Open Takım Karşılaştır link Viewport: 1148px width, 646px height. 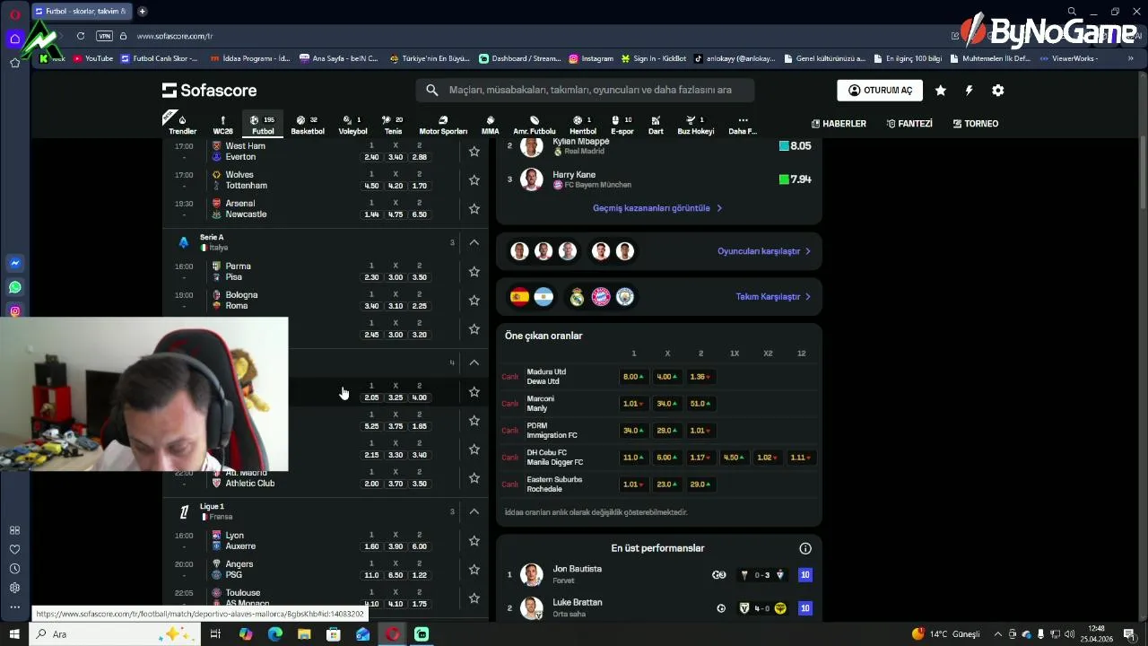[x=773, y=297]
